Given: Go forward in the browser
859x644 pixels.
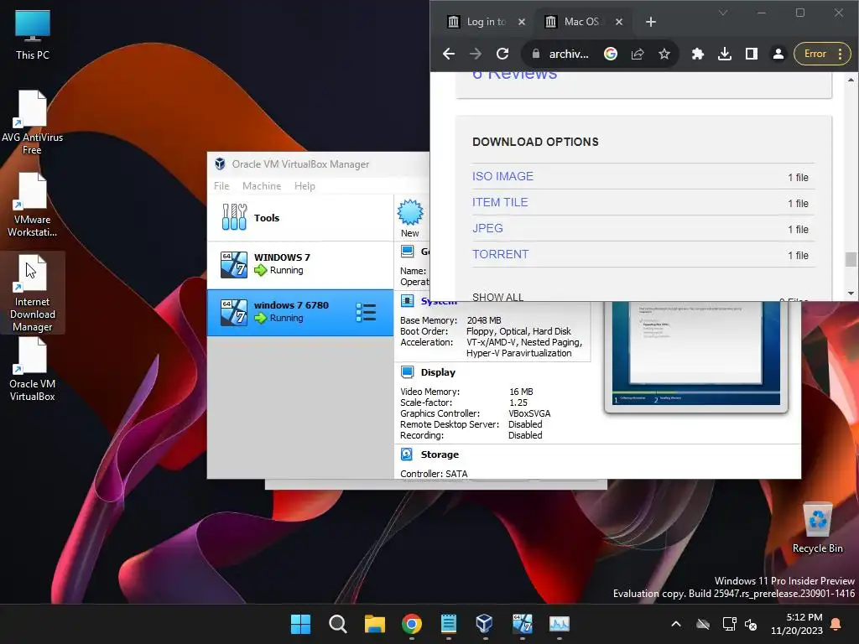Looking at the screenshot, I should coord(476,54).
